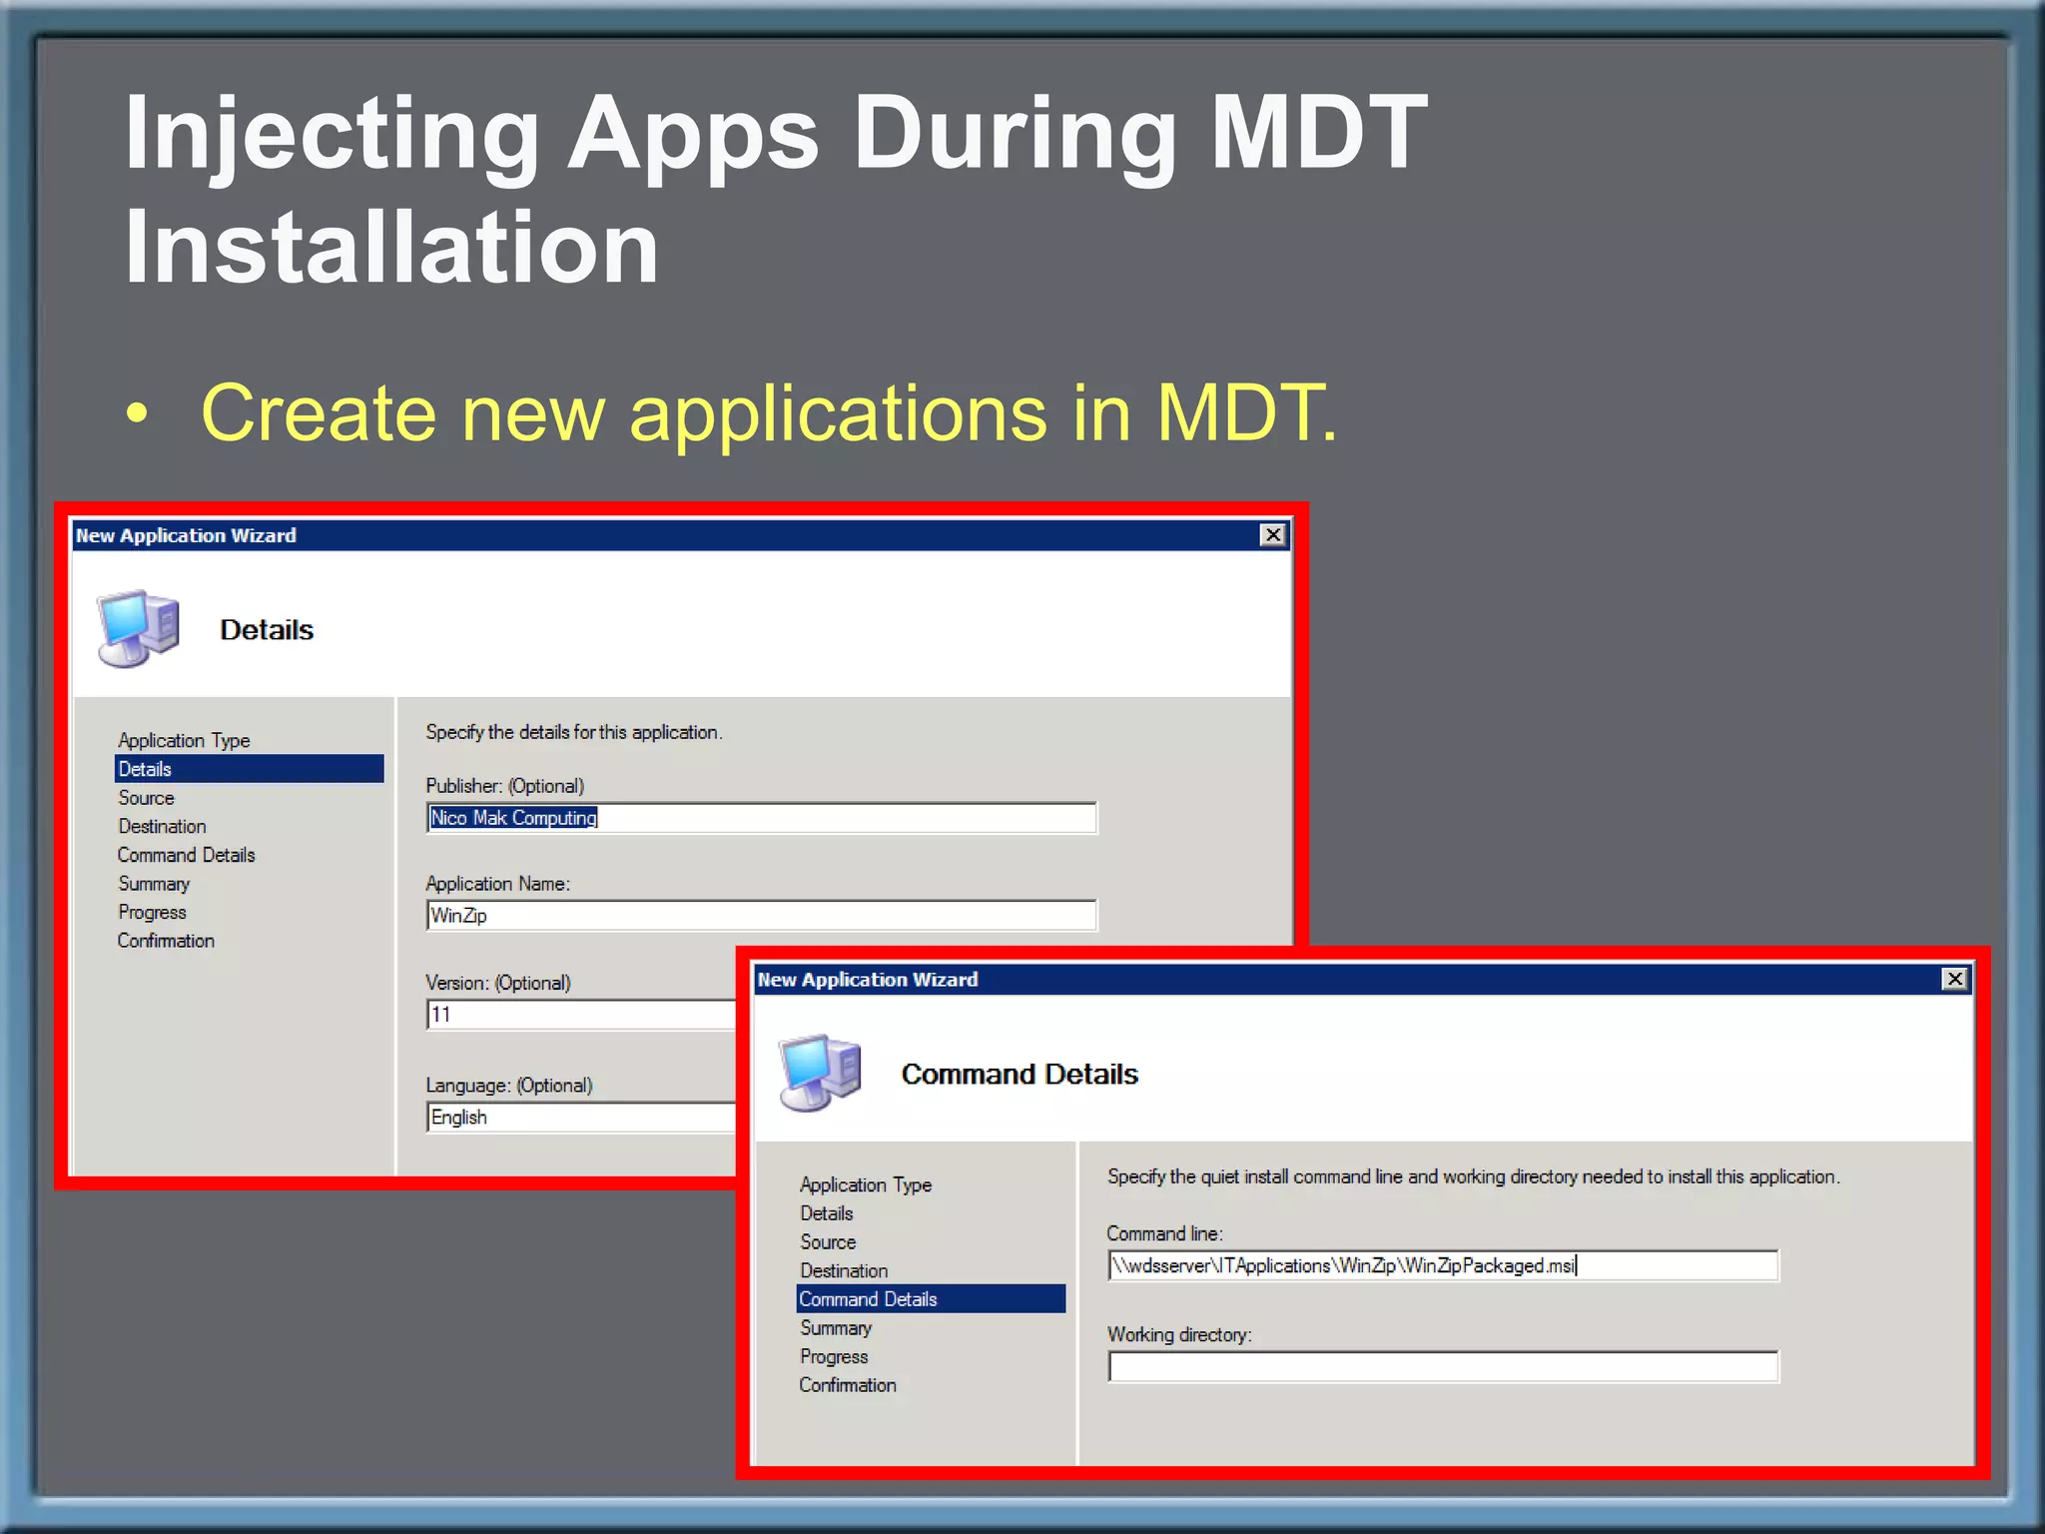Click the computer icon in Details wizard header

[138, 628]
